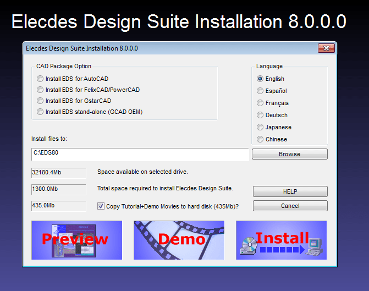
Task: Click the dialog title bar text
Action: [82, 48]
